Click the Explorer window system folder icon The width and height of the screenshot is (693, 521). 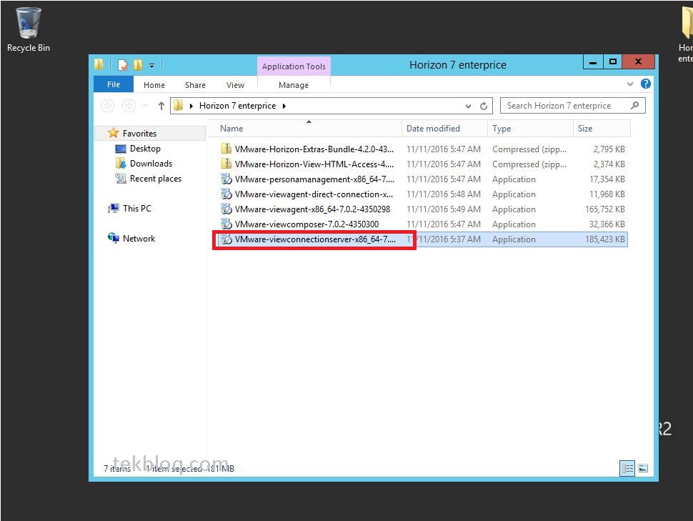tap(99, 65)
